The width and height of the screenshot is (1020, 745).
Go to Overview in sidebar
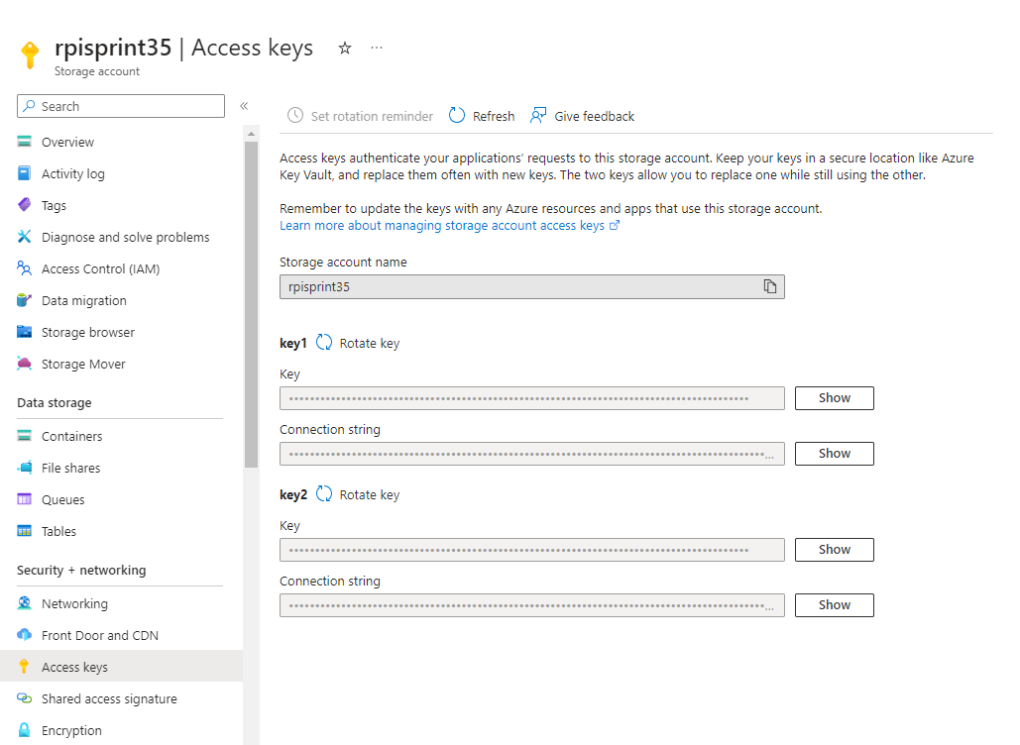(67, 142)
